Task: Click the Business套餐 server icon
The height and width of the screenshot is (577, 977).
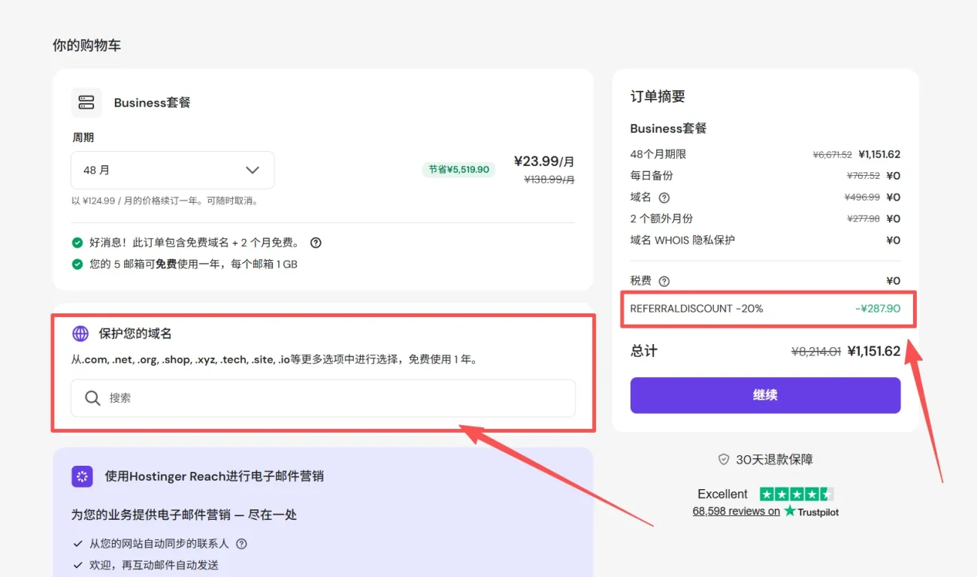Action: [86, 102]
